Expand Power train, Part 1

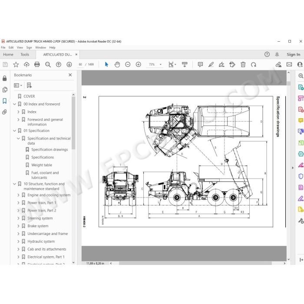click(x=18, y=203)
